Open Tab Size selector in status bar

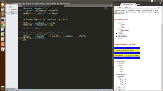click(x=100, y=90)
